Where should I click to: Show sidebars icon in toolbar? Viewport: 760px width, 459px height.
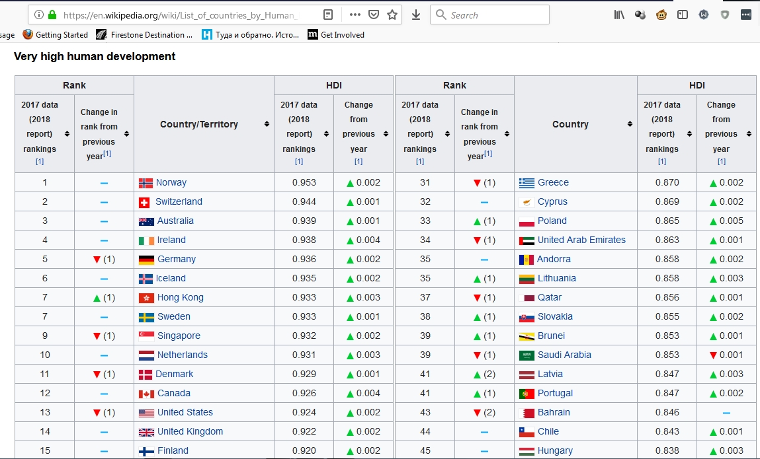[683, 15]
